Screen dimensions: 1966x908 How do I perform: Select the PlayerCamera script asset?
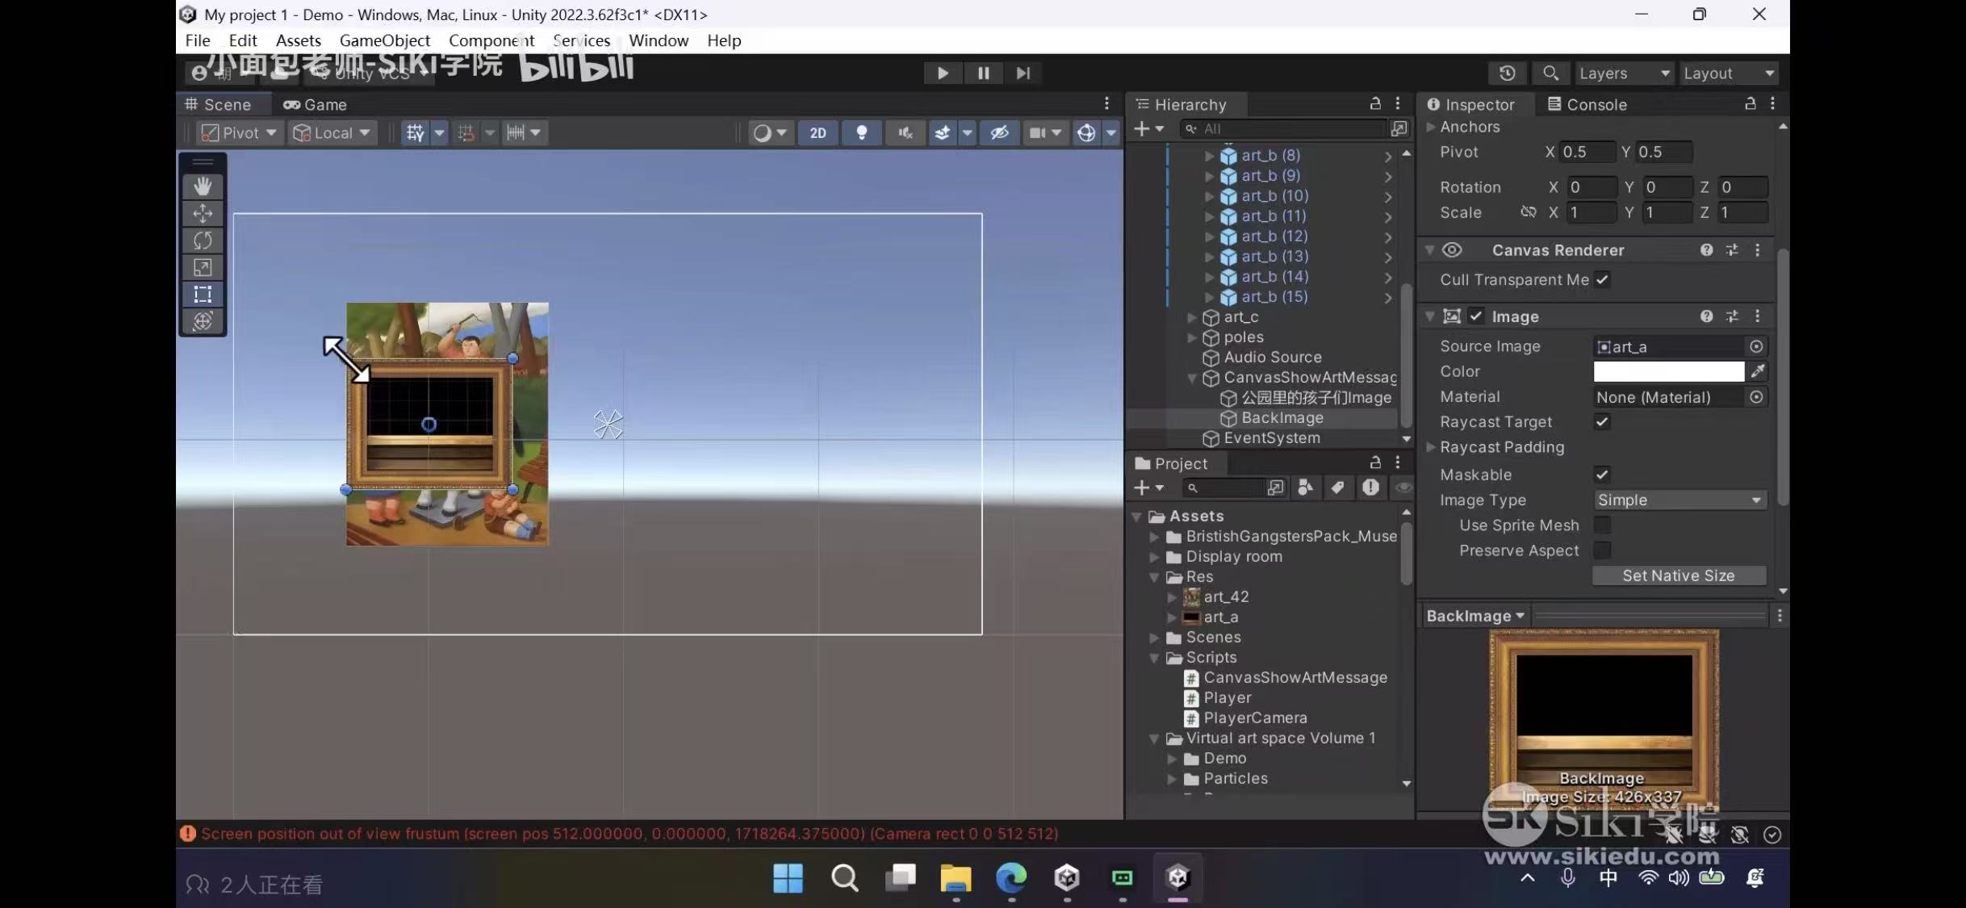1255,718
